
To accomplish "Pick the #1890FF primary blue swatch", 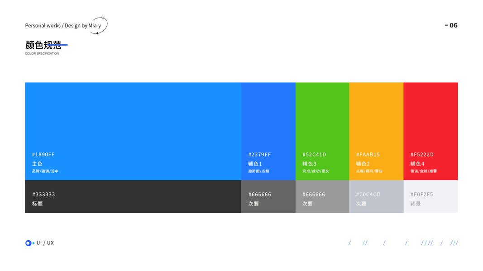I will pos(133,131).
